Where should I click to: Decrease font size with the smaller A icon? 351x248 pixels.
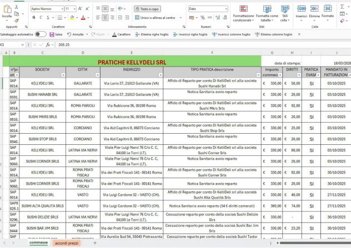pos(87,9)
